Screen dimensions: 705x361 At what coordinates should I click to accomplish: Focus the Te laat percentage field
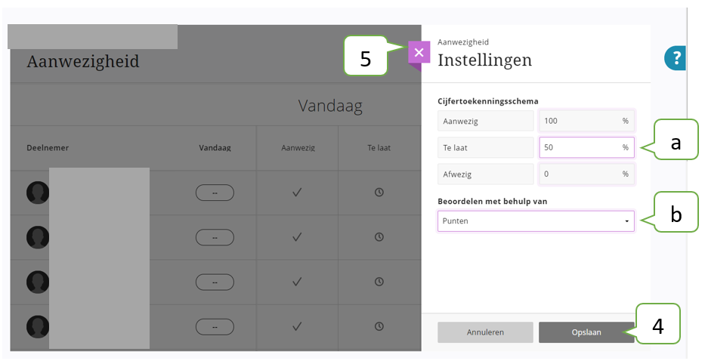pyautogui.click(x=587, y=147)
